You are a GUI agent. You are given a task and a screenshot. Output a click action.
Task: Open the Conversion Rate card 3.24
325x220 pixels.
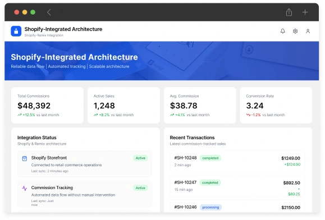pyautogui.click(x=276, y=106)
